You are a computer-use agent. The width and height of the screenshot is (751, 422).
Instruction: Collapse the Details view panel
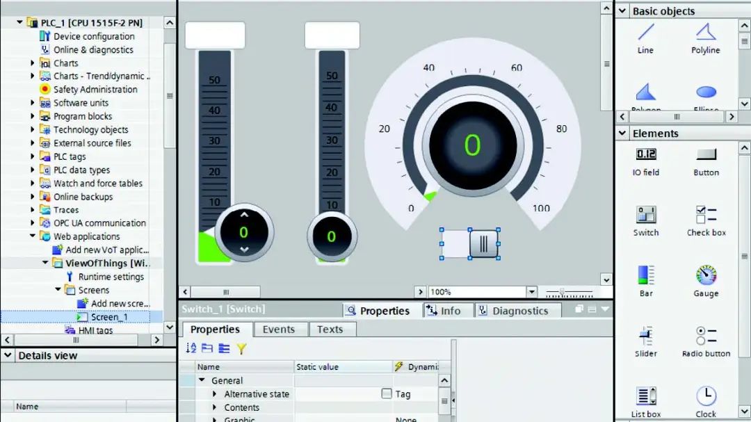[8, 355]
